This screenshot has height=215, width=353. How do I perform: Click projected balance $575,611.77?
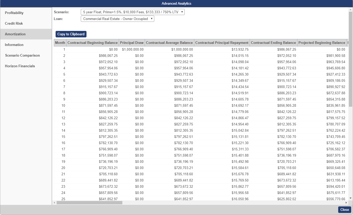coord(322,193)
